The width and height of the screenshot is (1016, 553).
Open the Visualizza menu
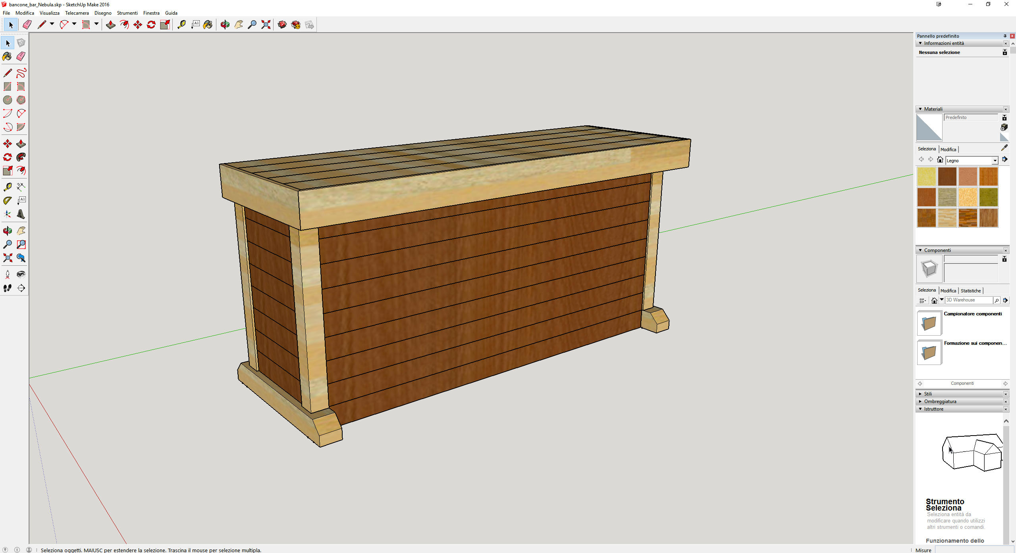pyautogui.click(x=50, y=13)
